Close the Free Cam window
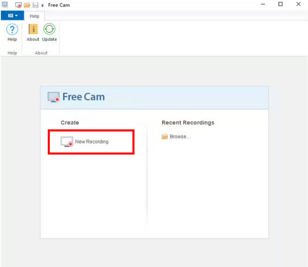 (x=298, y=4)
